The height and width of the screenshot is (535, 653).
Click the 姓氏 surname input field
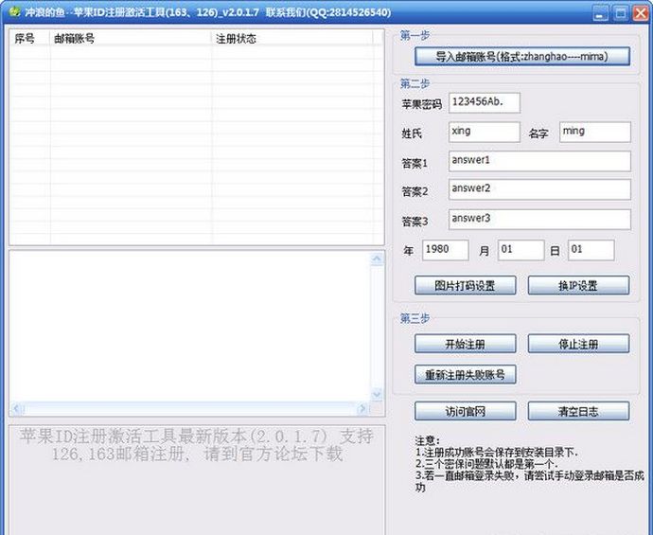pos(484,132)
